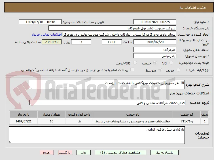Select the کالا radio button
214x160 pixels.
171,63
